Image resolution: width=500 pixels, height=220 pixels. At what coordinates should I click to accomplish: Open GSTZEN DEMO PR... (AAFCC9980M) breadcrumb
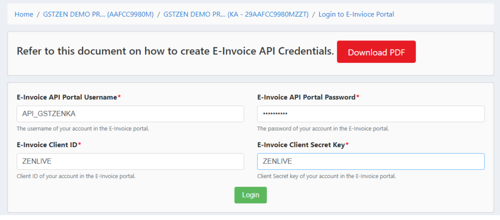pos(99,14)
